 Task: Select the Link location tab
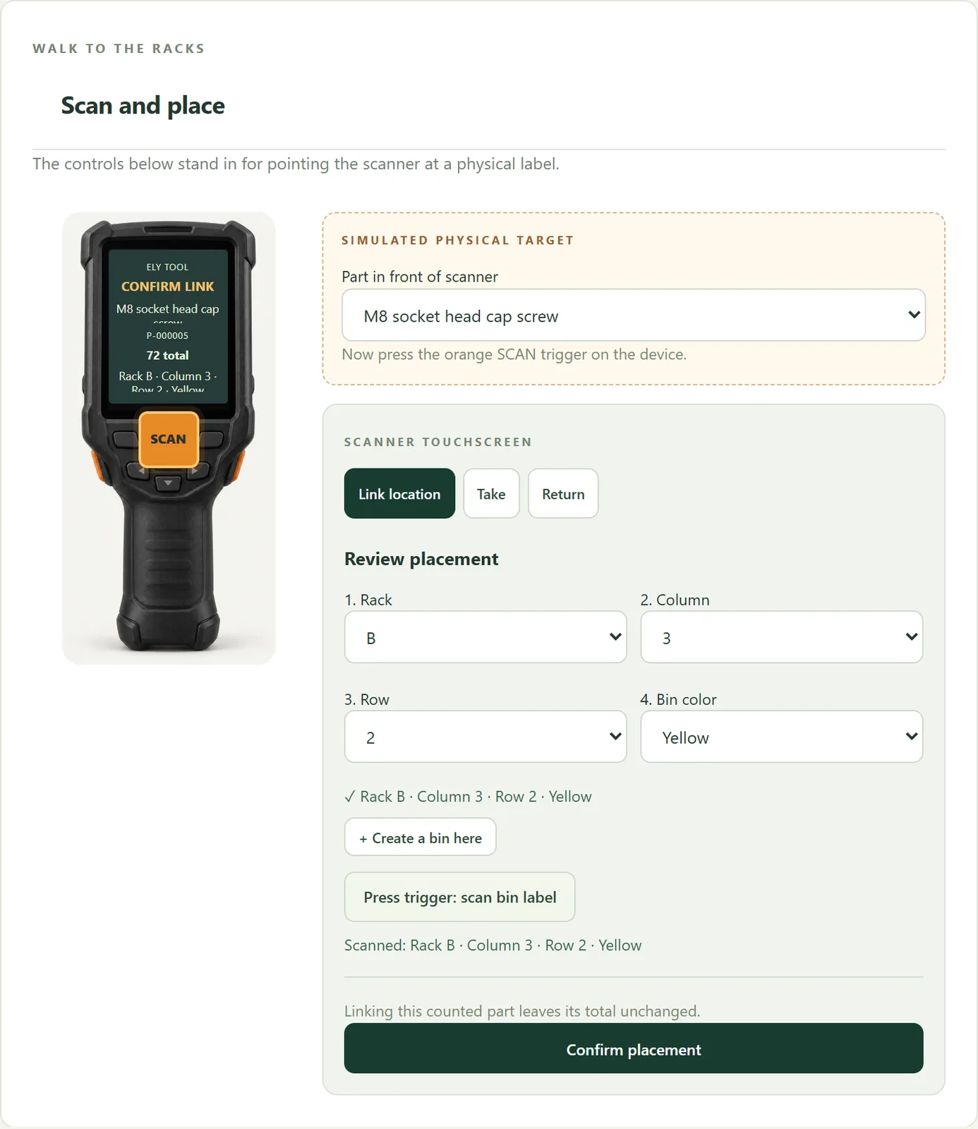coord(399,494)
